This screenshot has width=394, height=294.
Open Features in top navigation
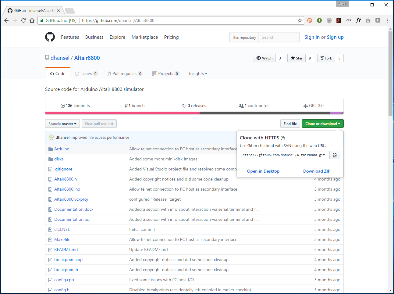coord(70,37)
